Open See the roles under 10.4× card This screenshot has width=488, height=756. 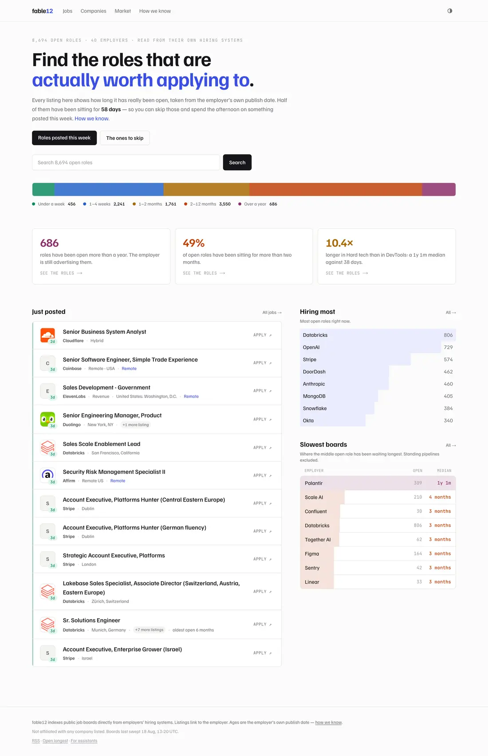click(347, 273)
